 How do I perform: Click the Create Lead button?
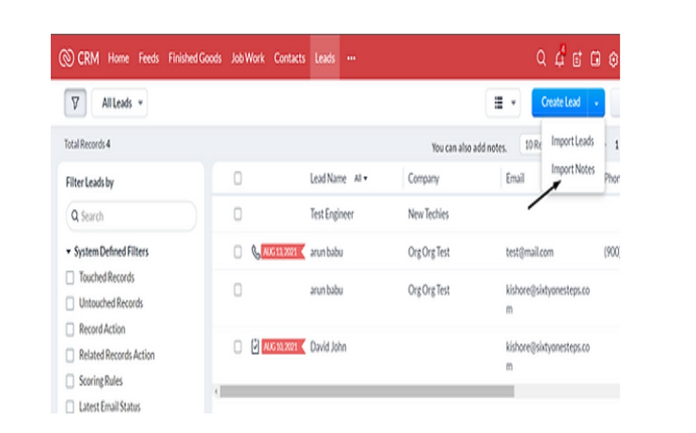[561, 103]
